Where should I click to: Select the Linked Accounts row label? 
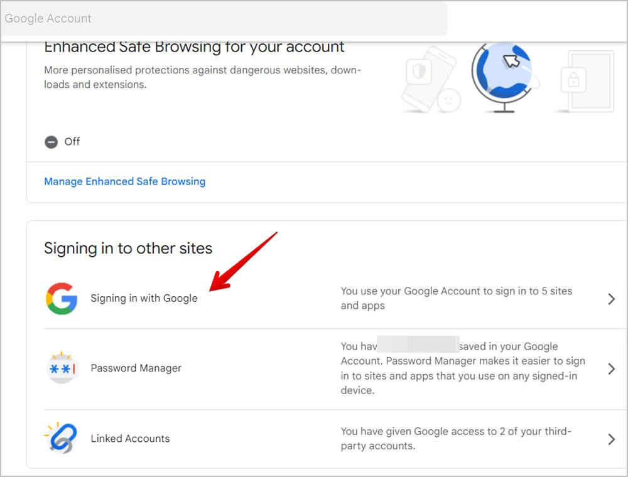(x=130, y=439)
